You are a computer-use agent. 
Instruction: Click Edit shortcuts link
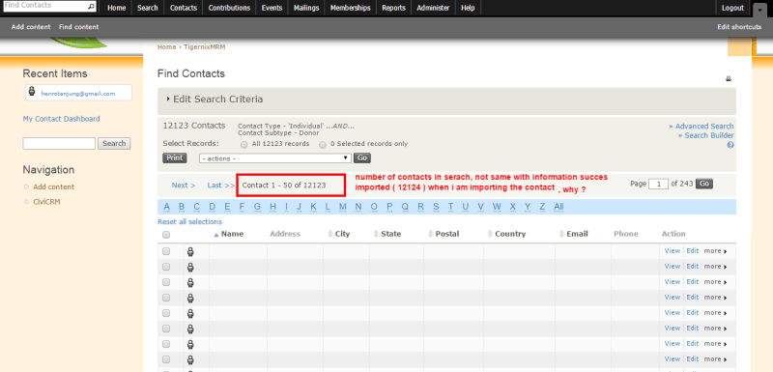pos(739,27)
